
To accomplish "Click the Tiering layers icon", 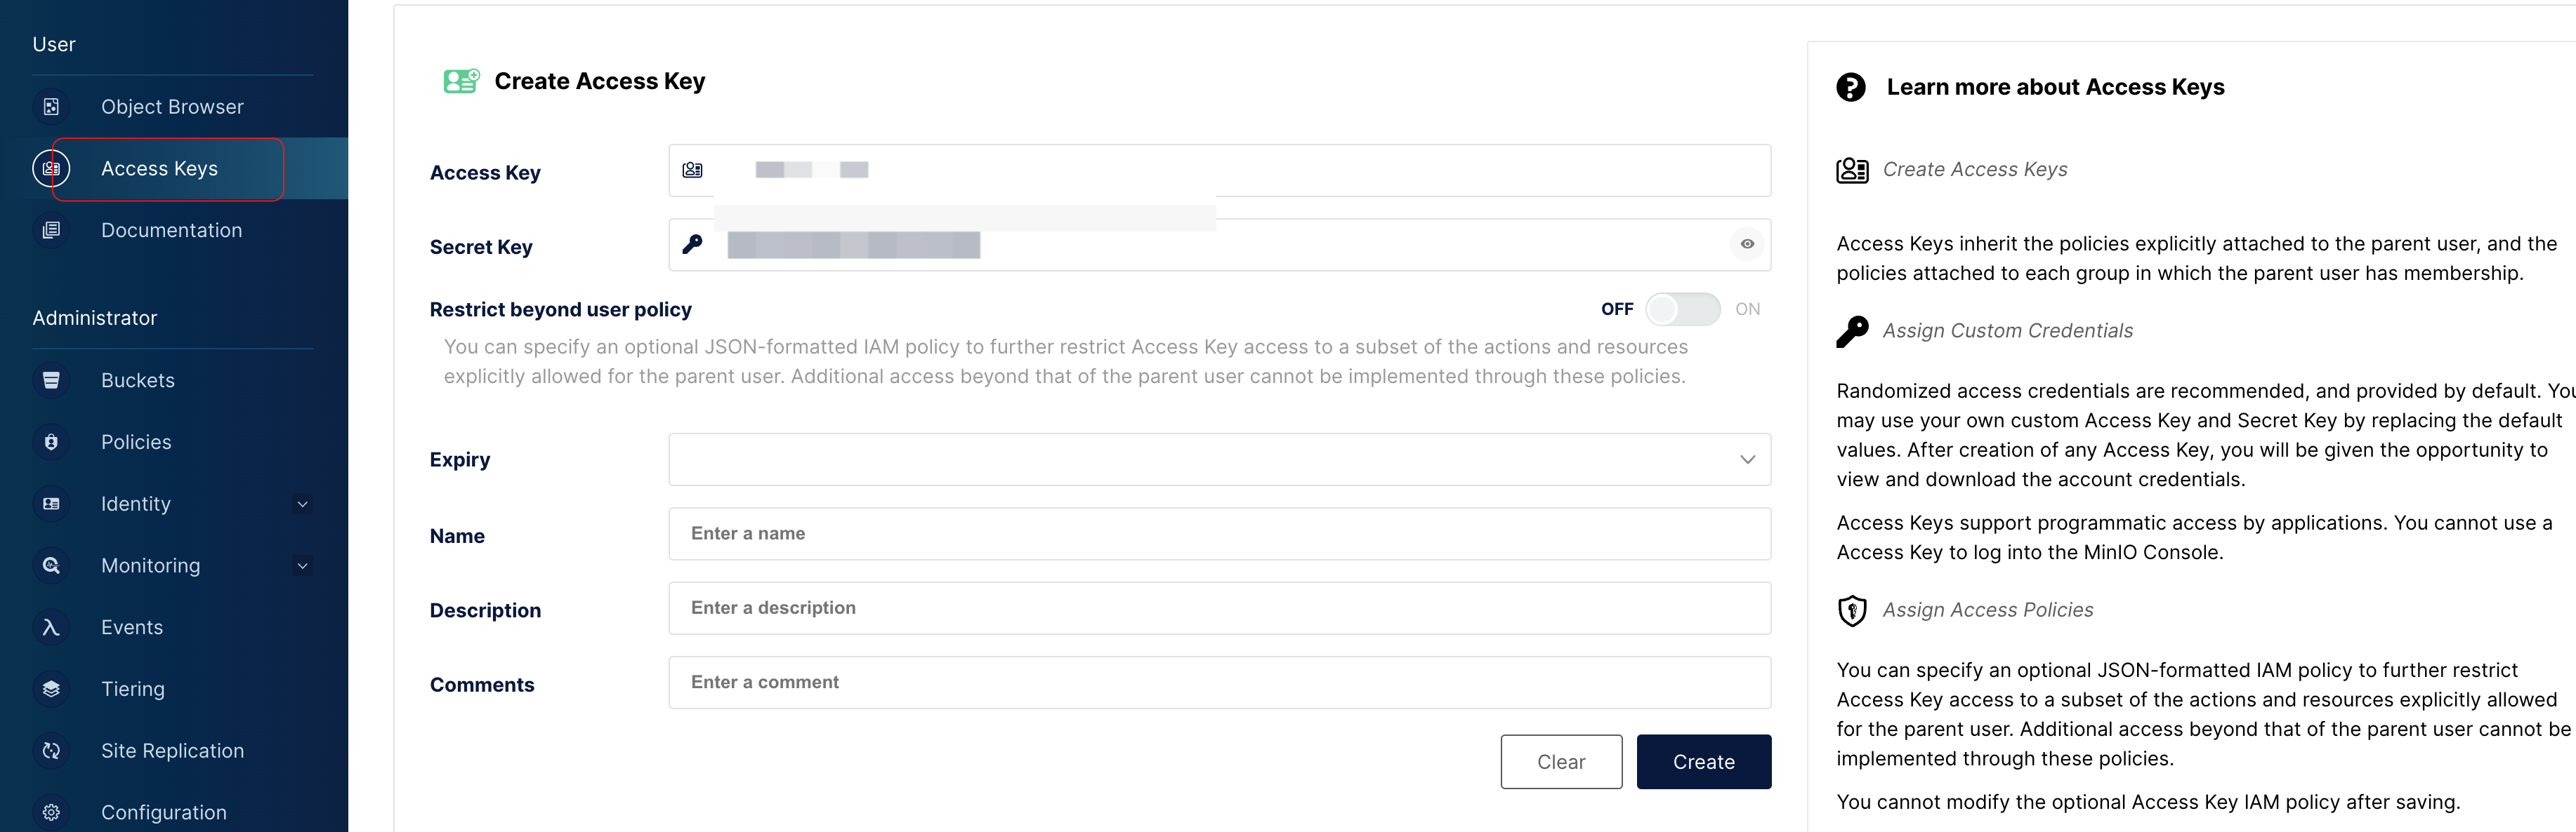I will [x=51, y=689].
